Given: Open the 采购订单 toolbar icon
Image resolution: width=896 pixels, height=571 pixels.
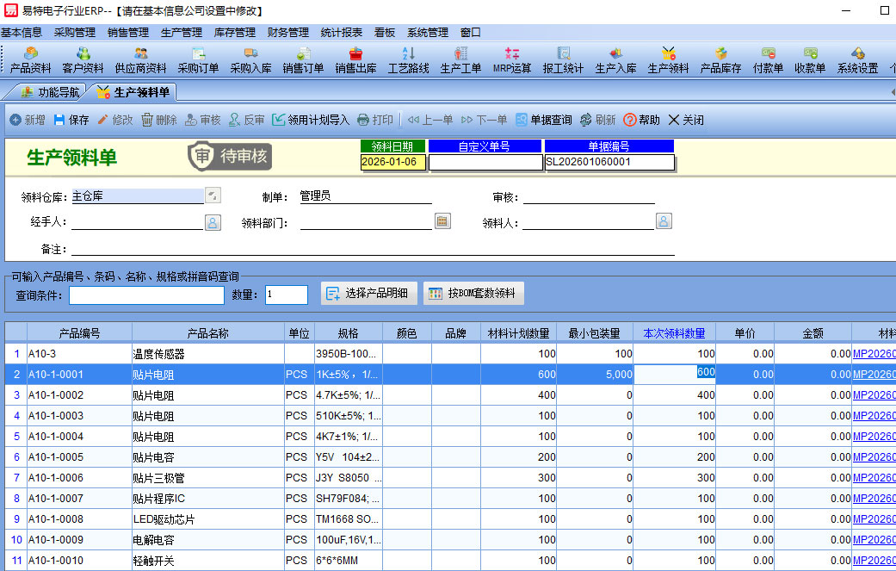Looking at the screenshot, I should 198,59.
